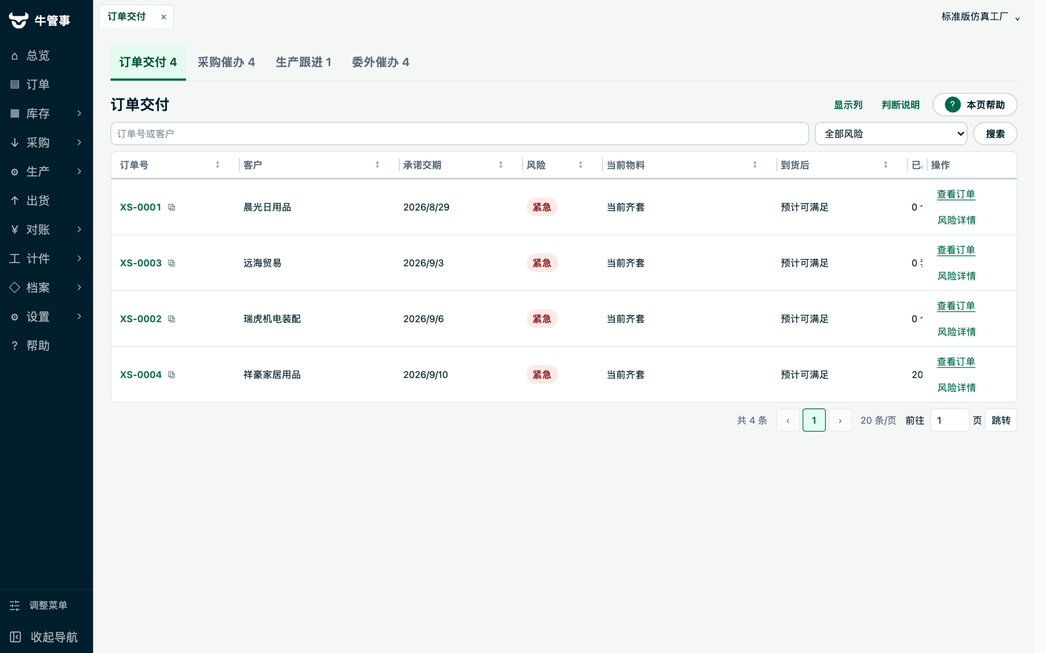Viewport: 1046px width, 653px height.
Task: Expand the 档案 sidebar menu
Action: pos(46,287)
